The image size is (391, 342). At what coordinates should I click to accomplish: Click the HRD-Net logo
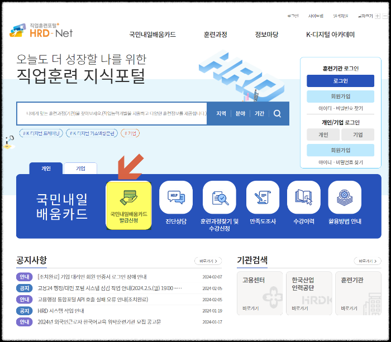tap(41, 30)
